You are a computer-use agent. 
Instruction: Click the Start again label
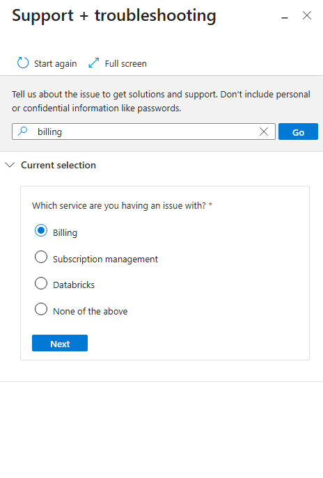point(56,64)
